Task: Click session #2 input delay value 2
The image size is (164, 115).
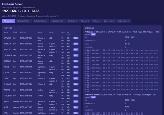Action: pyautogui.click(x=126, y=110)
